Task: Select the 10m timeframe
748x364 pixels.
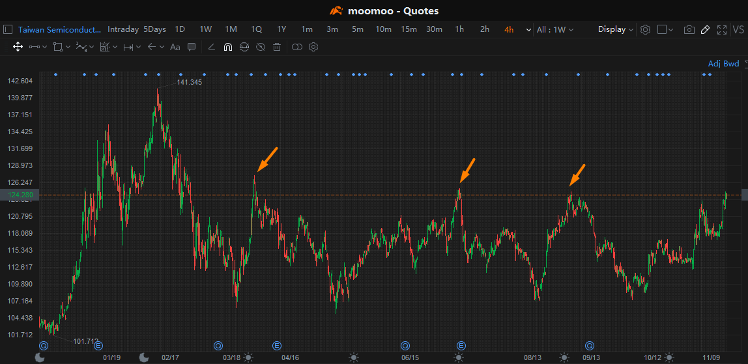Action: click(x=383, y=29)
